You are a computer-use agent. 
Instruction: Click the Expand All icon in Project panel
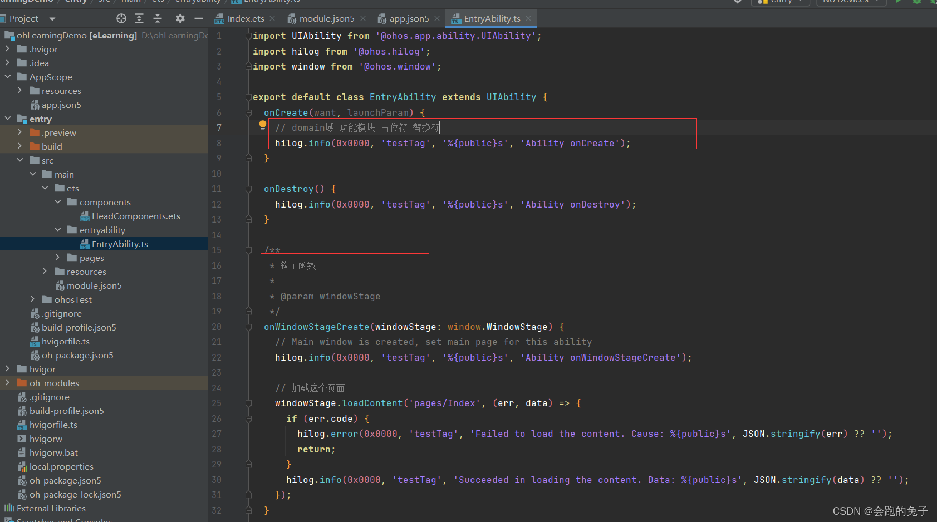[139, 18]
